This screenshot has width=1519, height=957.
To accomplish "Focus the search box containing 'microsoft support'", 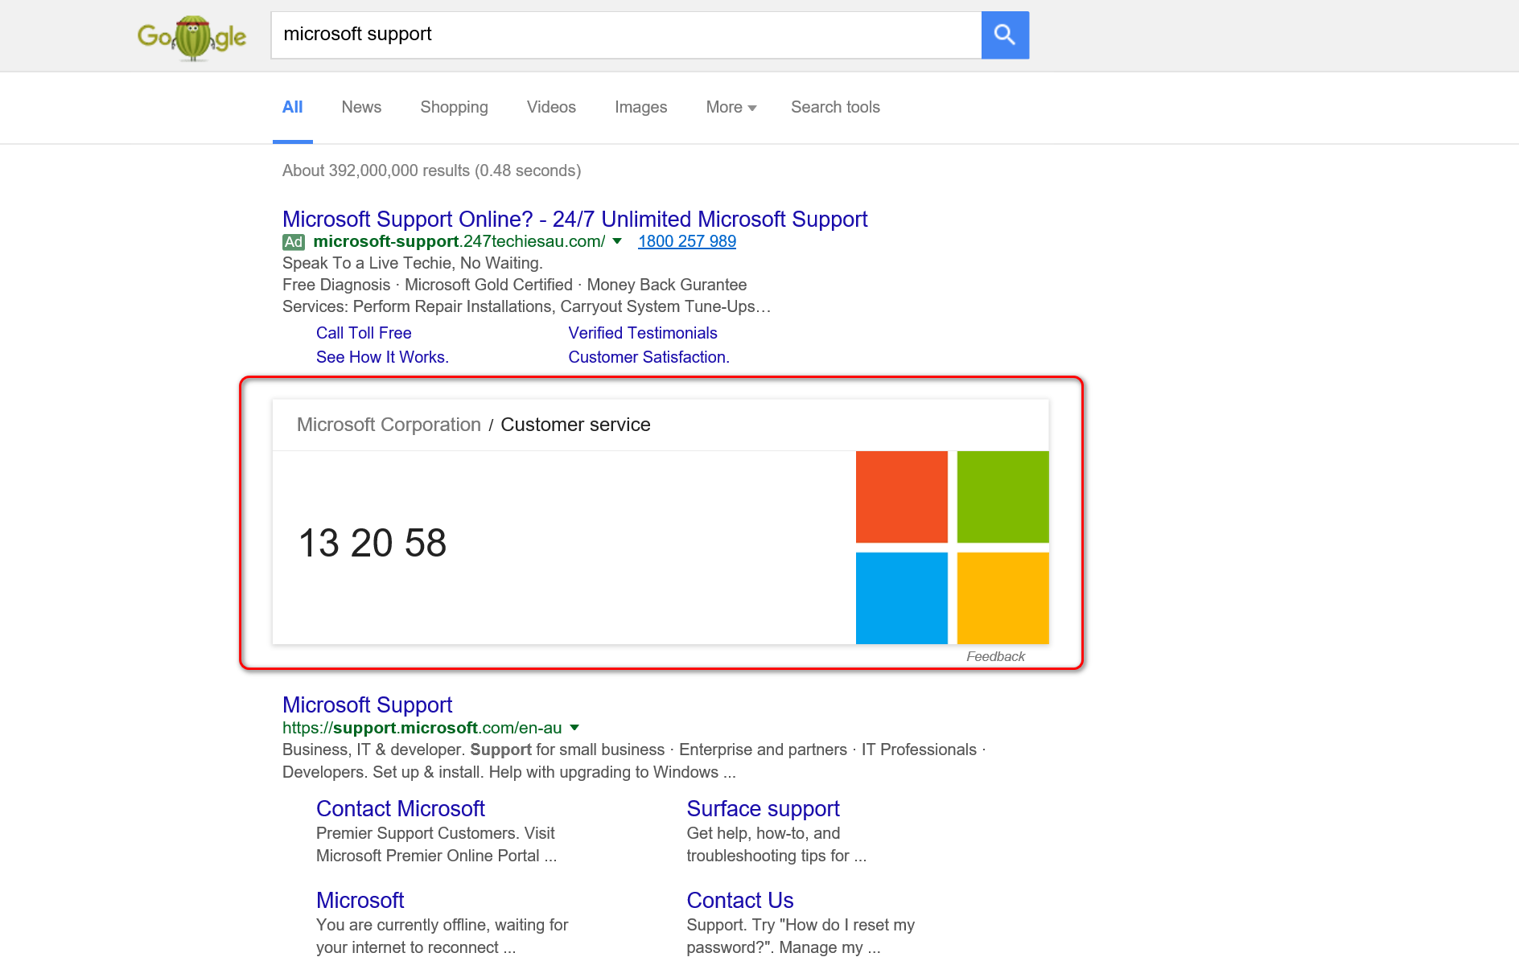I will click(626, 35).
